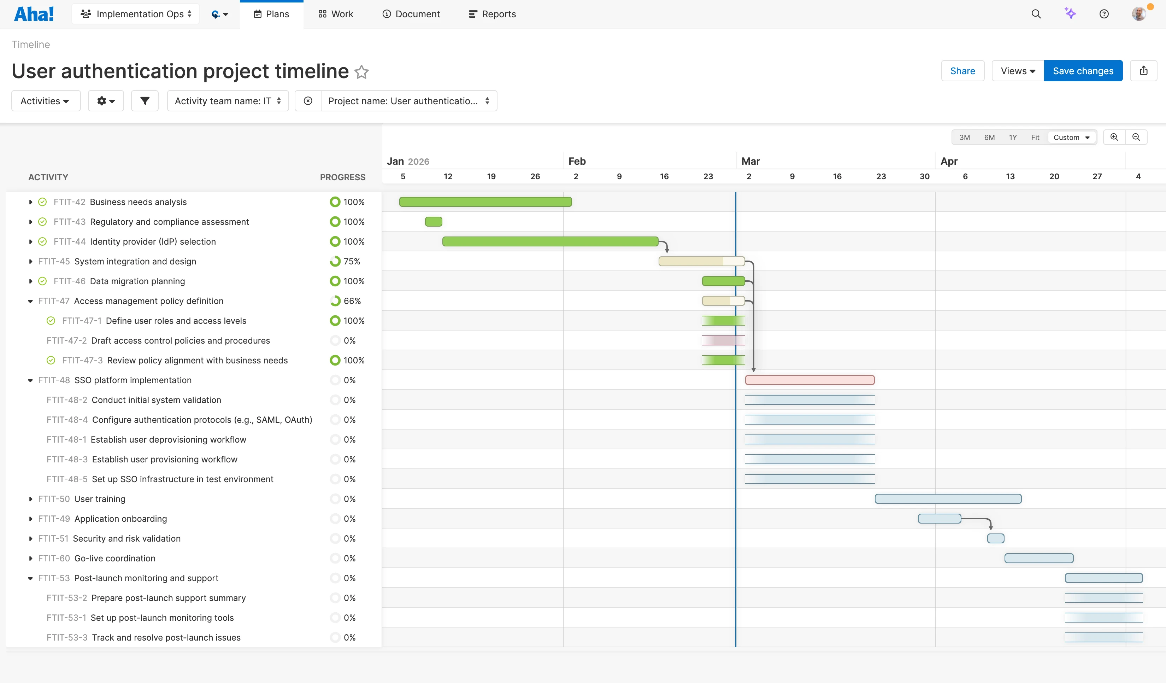The image size is (1166, 683).
Task: Open search with the magnifying glass icon
Action: tap(1036, 14)
